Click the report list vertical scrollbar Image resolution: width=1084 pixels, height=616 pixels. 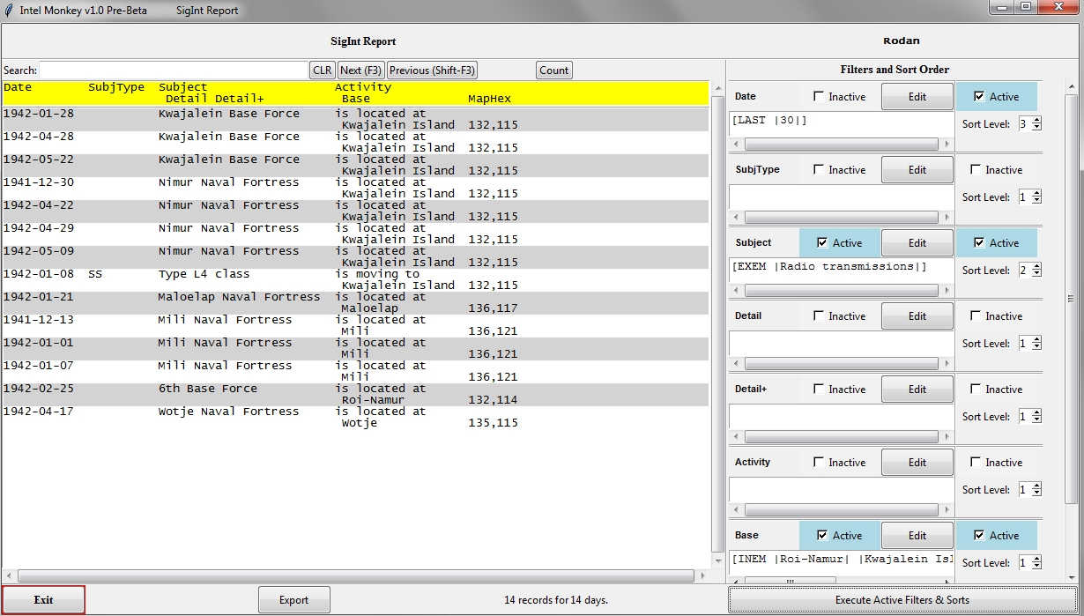[716, 324]
